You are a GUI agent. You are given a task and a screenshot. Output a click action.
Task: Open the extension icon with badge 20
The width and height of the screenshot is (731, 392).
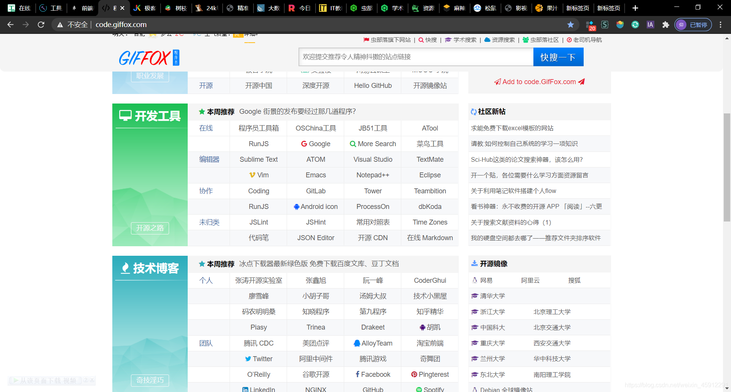click(590, 25)
